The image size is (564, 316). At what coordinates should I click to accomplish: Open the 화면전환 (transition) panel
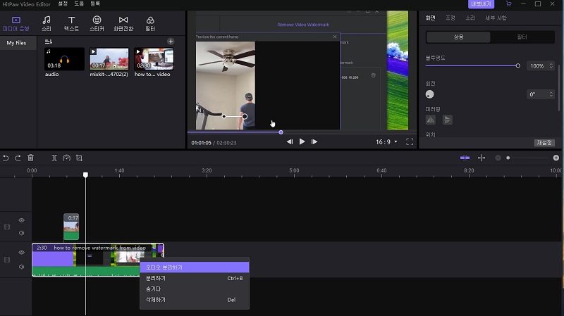tap(123, 23)
